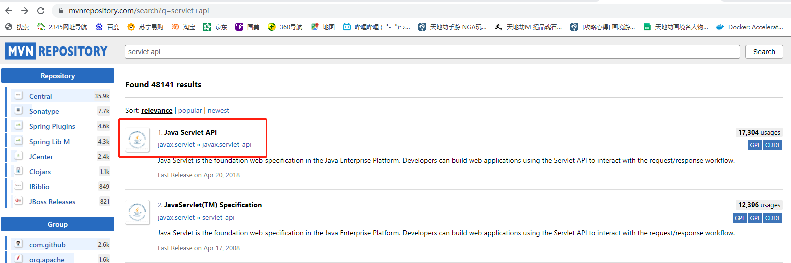This screenshot has width=791, height=263.
Task: Click the IBiblio repository icon
Action: (x=19, y=186)
